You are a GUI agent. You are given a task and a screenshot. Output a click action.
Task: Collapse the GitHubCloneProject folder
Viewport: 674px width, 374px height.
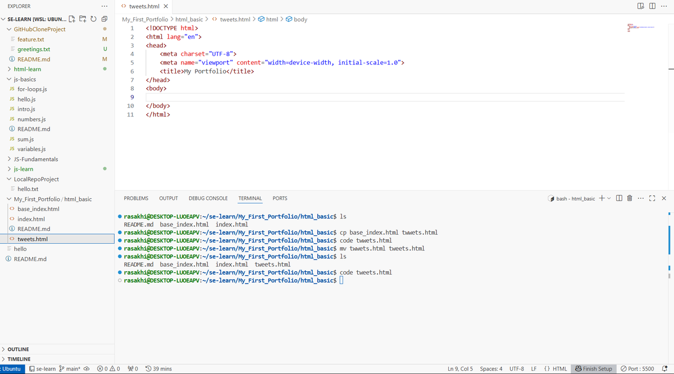[x=39, y=29]
